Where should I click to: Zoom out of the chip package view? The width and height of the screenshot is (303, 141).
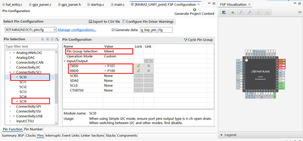point(241,12)
